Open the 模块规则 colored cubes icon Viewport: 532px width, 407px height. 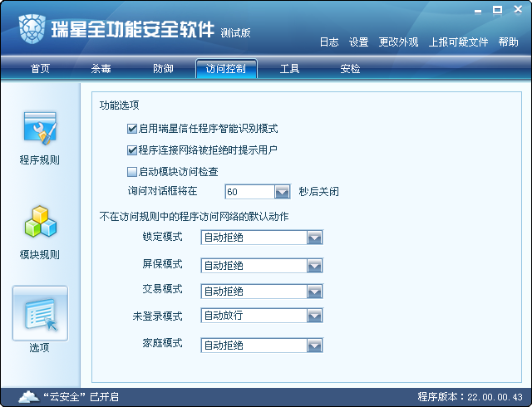coord(41,222)
